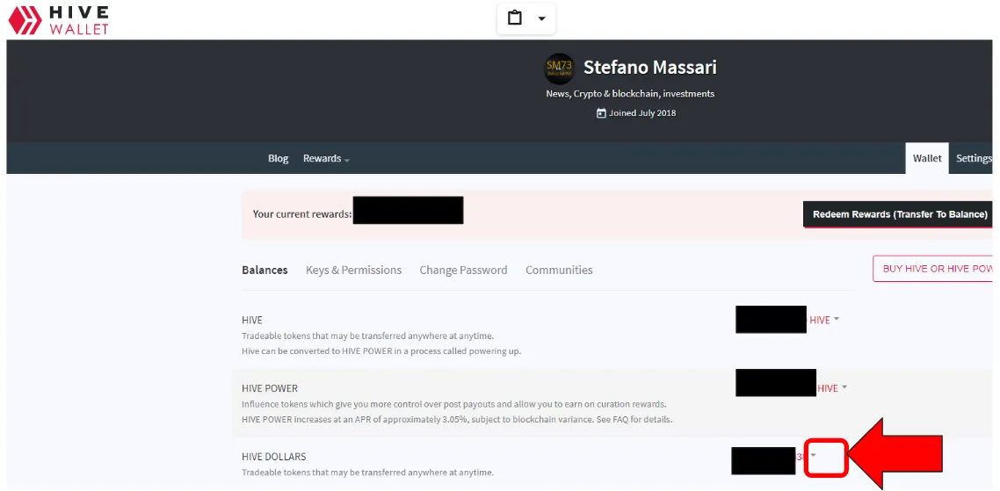Click the Hive Wallet logo

[58, 20]
